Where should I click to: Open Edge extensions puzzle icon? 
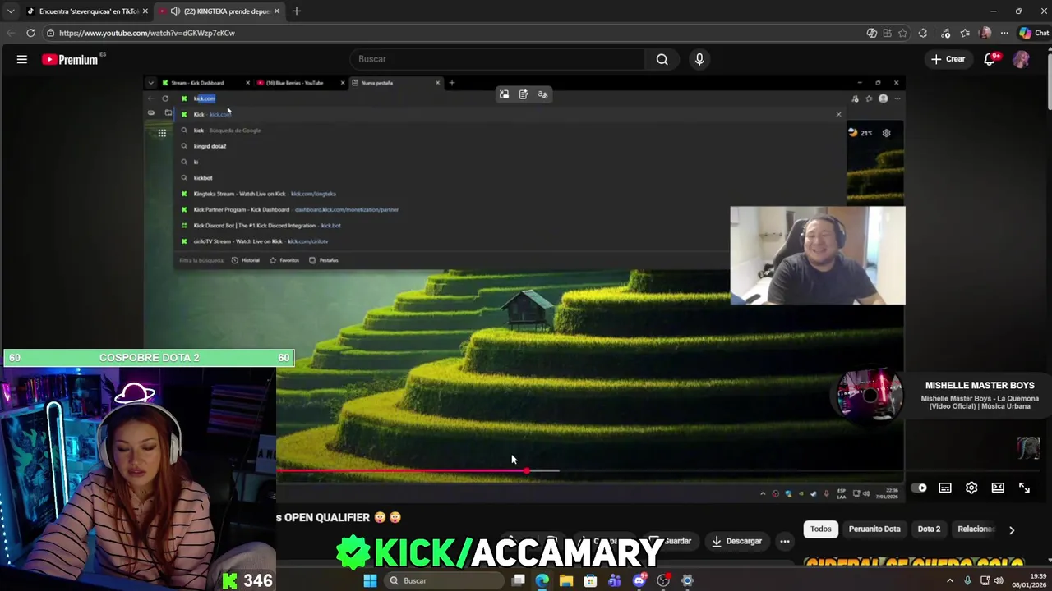pos(923,33)
